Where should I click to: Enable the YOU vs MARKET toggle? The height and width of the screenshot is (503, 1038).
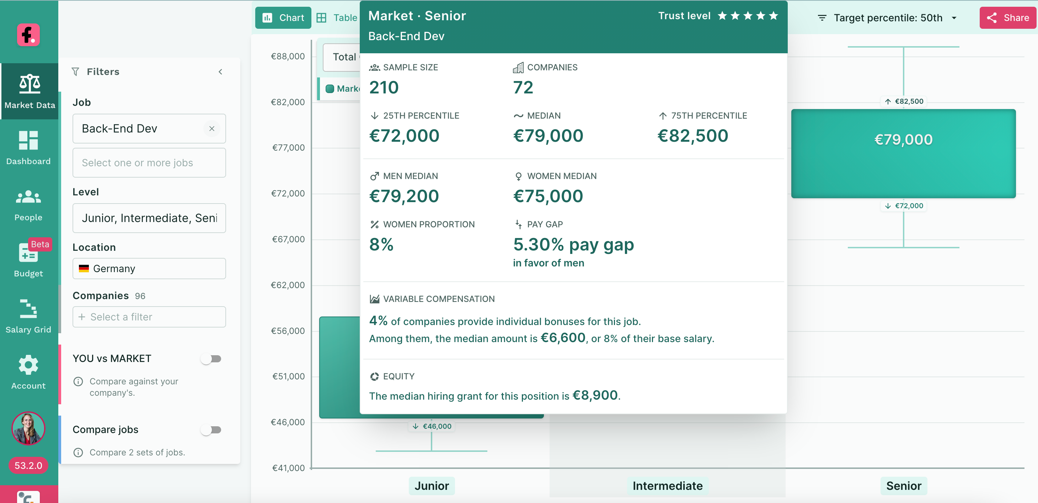click(211, 358)
